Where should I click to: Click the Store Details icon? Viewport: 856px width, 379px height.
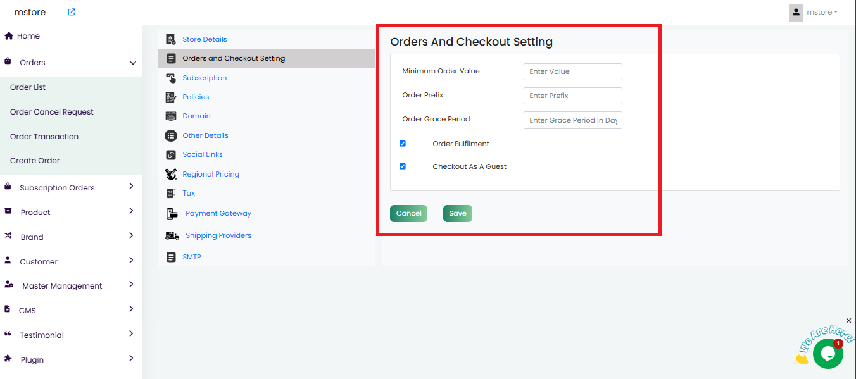[x=171, y=39]
